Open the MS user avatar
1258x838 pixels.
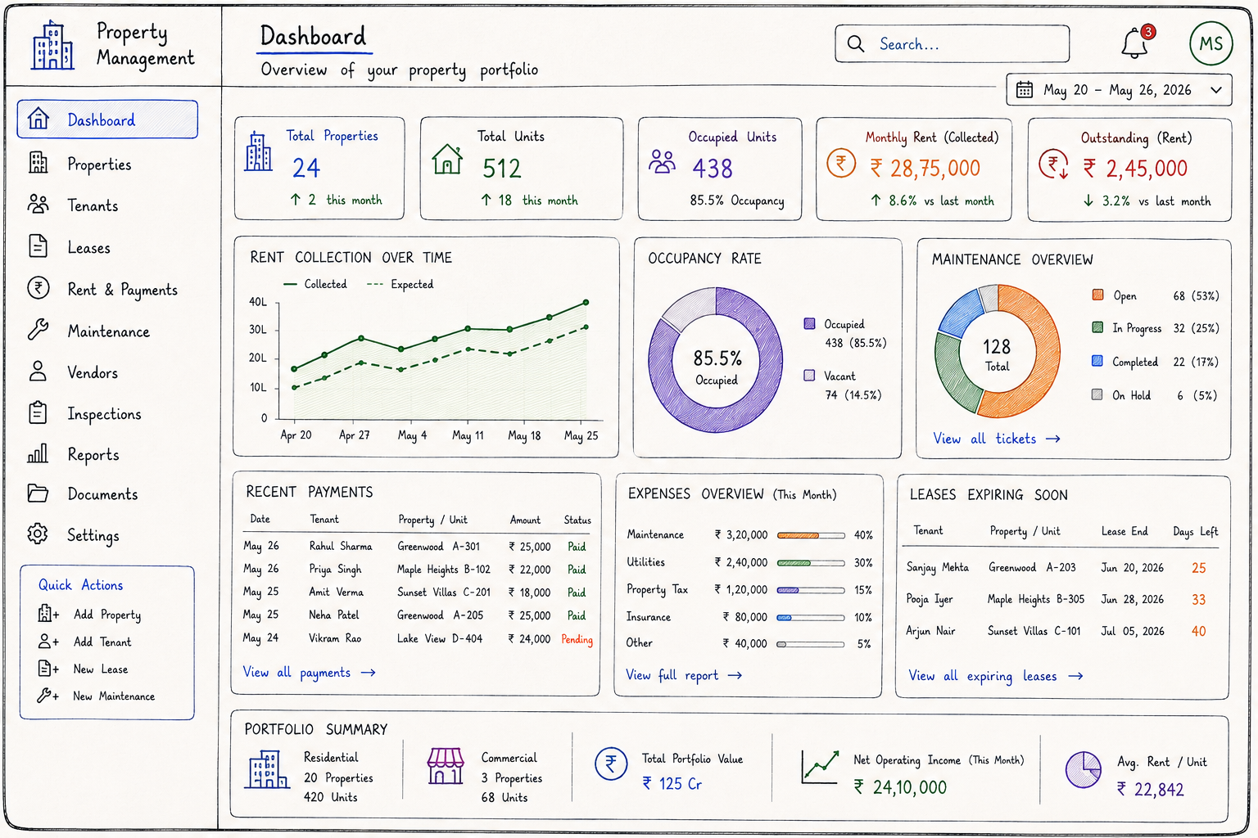1211,43
